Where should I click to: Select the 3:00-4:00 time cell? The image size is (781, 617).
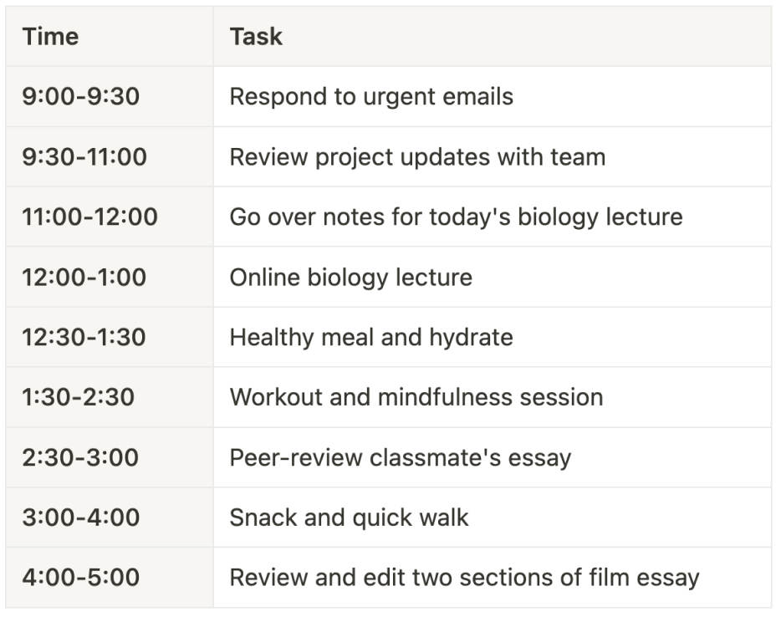[x=80, y=517]
